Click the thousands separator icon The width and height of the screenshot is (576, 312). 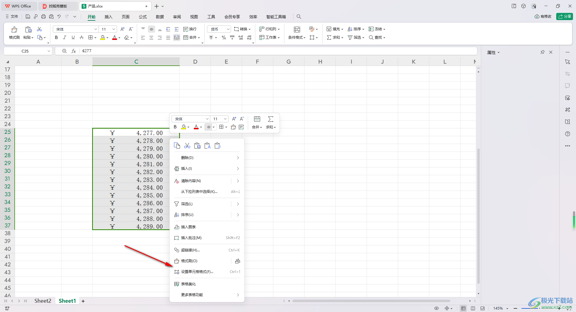(x=232, y=37)
